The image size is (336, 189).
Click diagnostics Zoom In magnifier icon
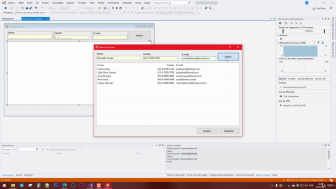[x=292, y=23]
